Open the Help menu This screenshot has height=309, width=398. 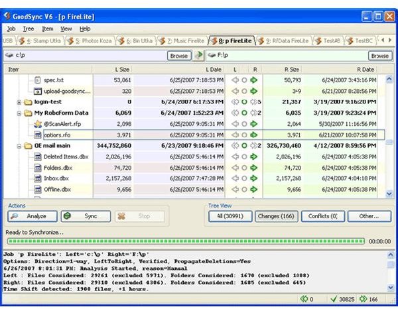tap(85, 29)
